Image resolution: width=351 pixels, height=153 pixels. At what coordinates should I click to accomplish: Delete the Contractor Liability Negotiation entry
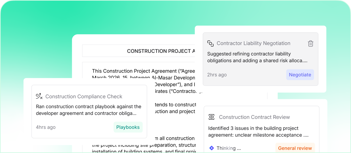click(x=310, y=44)
